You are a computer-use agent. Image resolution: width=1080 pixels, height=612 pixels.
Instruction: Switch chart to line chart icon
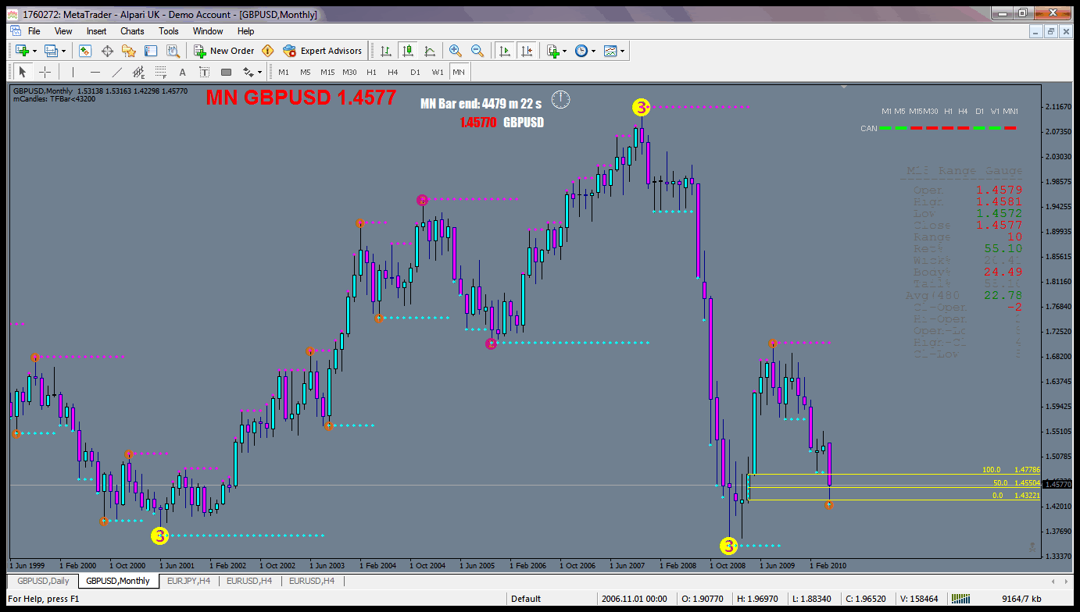tap(430, 51)
